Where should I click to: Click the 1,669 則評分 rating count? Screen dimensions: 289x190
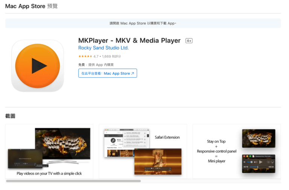point(111,56)
